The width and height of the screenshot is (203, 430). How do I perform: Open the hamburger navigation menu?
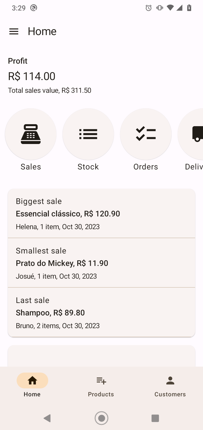point(14,31)
